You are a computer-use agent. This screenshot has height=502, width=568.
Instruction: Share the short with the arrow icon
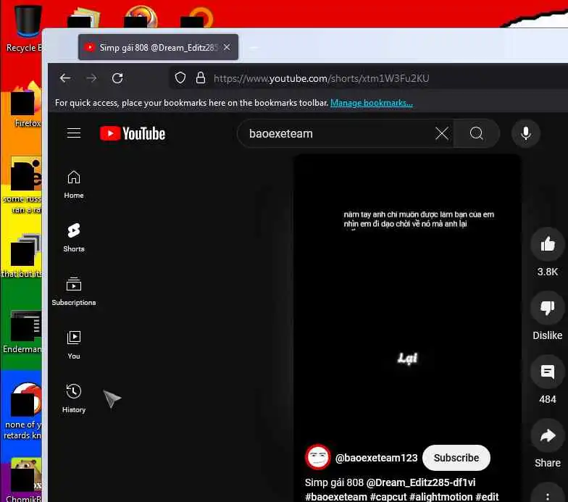548,435
